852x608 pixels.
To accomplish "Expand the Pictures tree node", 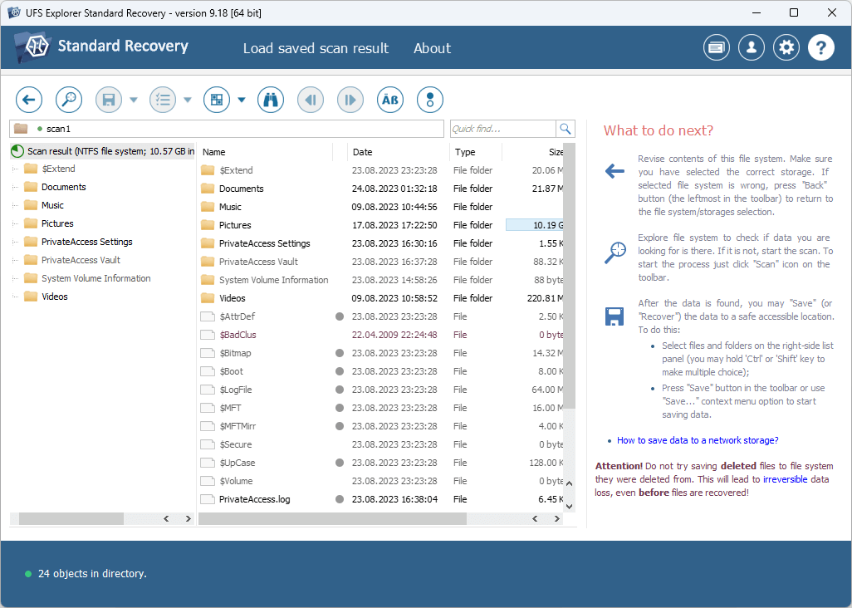I will (x=15, y=224).
